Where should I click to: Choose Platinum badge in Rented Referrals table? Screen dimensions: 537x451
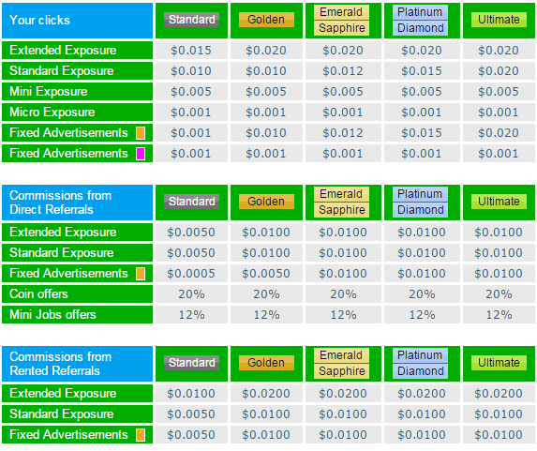tap(420, 355)
